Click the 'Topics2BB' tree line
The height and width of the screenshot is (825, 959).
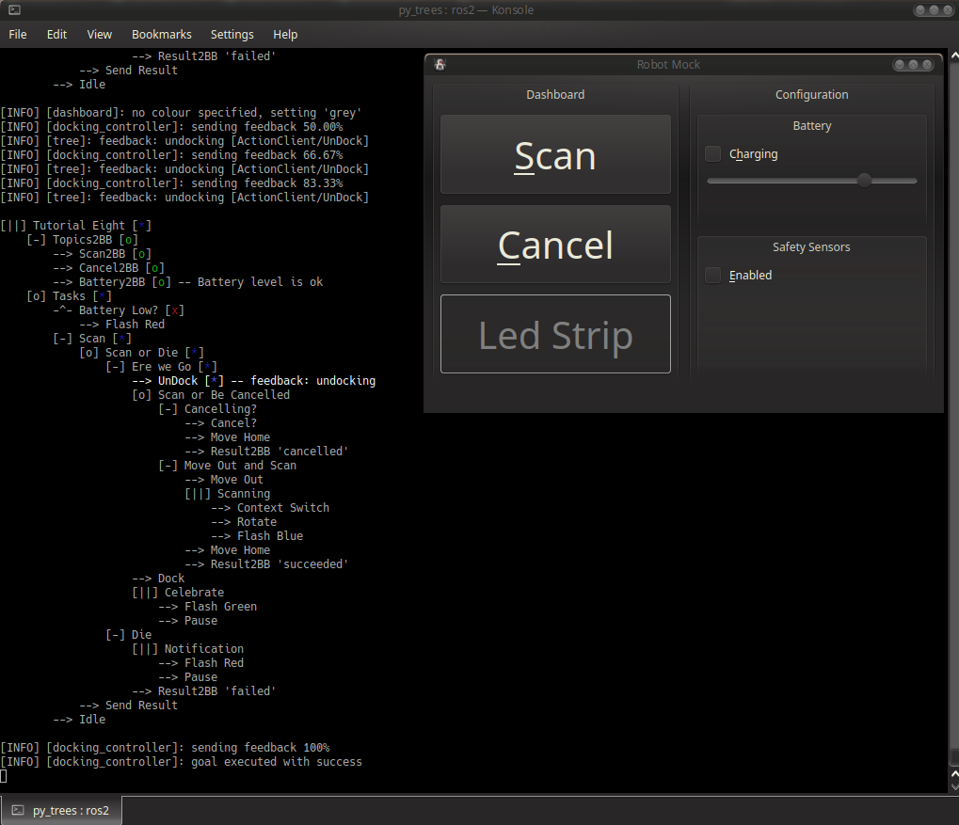tap(83, 240)
